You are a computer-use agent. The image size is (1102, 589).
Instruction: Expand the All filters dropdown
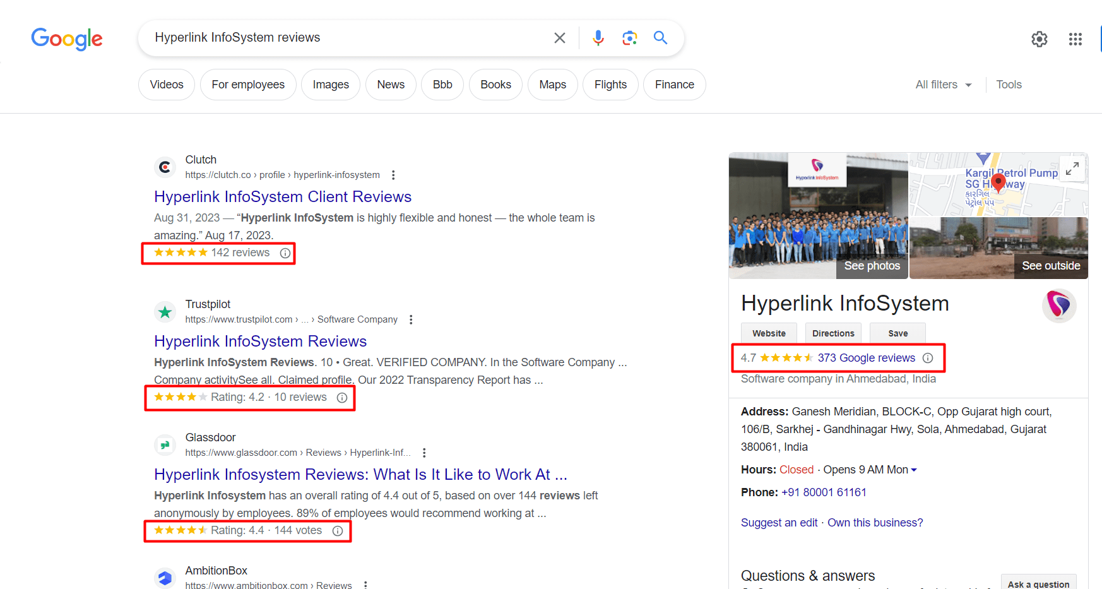click(x=944, y=85)
